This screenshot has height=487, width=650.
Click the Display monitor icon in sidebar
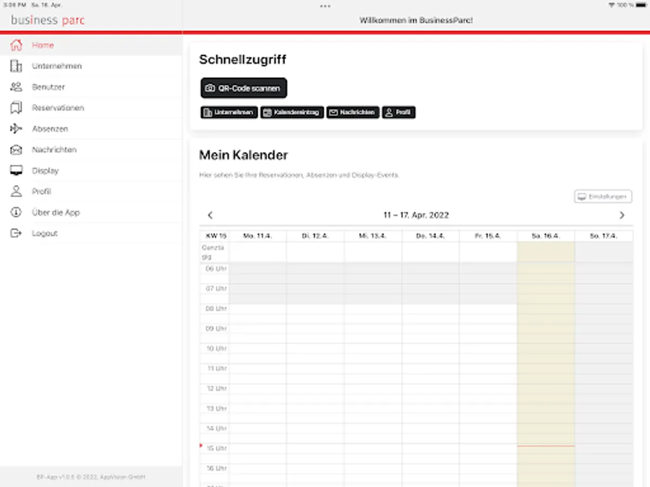tap(16, 170)
